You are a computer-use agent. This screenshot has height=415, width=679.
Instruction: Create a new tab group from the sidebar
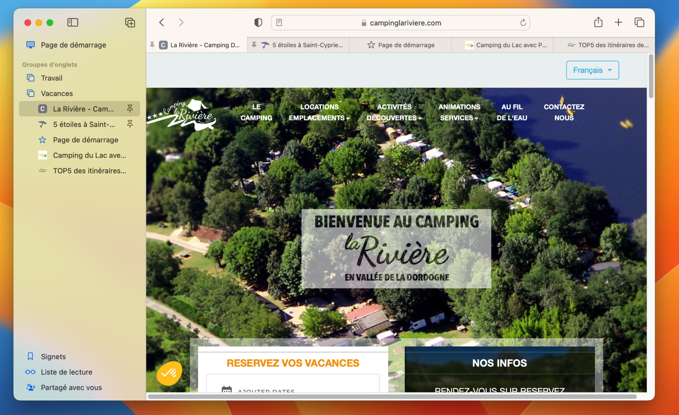coord(130,22)
